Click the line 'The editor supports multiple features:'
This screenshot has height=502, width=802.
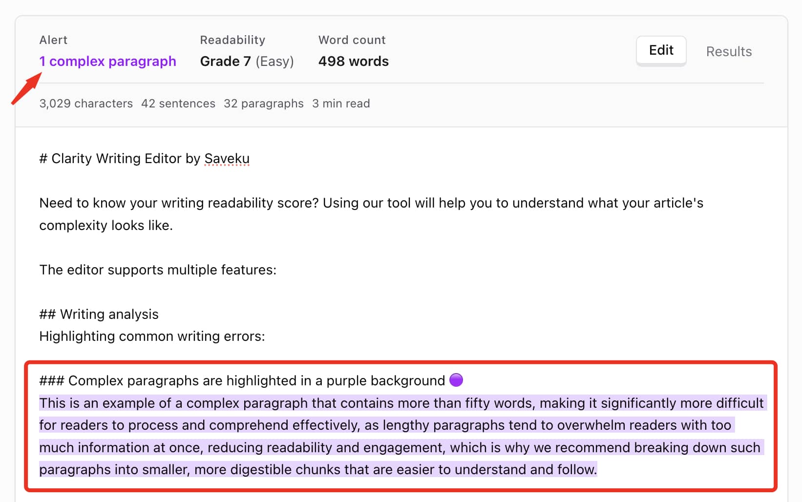tap(158, 270)
